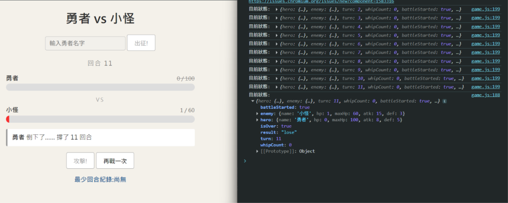Expand the [[Prototype]] Object entry
Screen dimensions: 508x203
[257, 152]
